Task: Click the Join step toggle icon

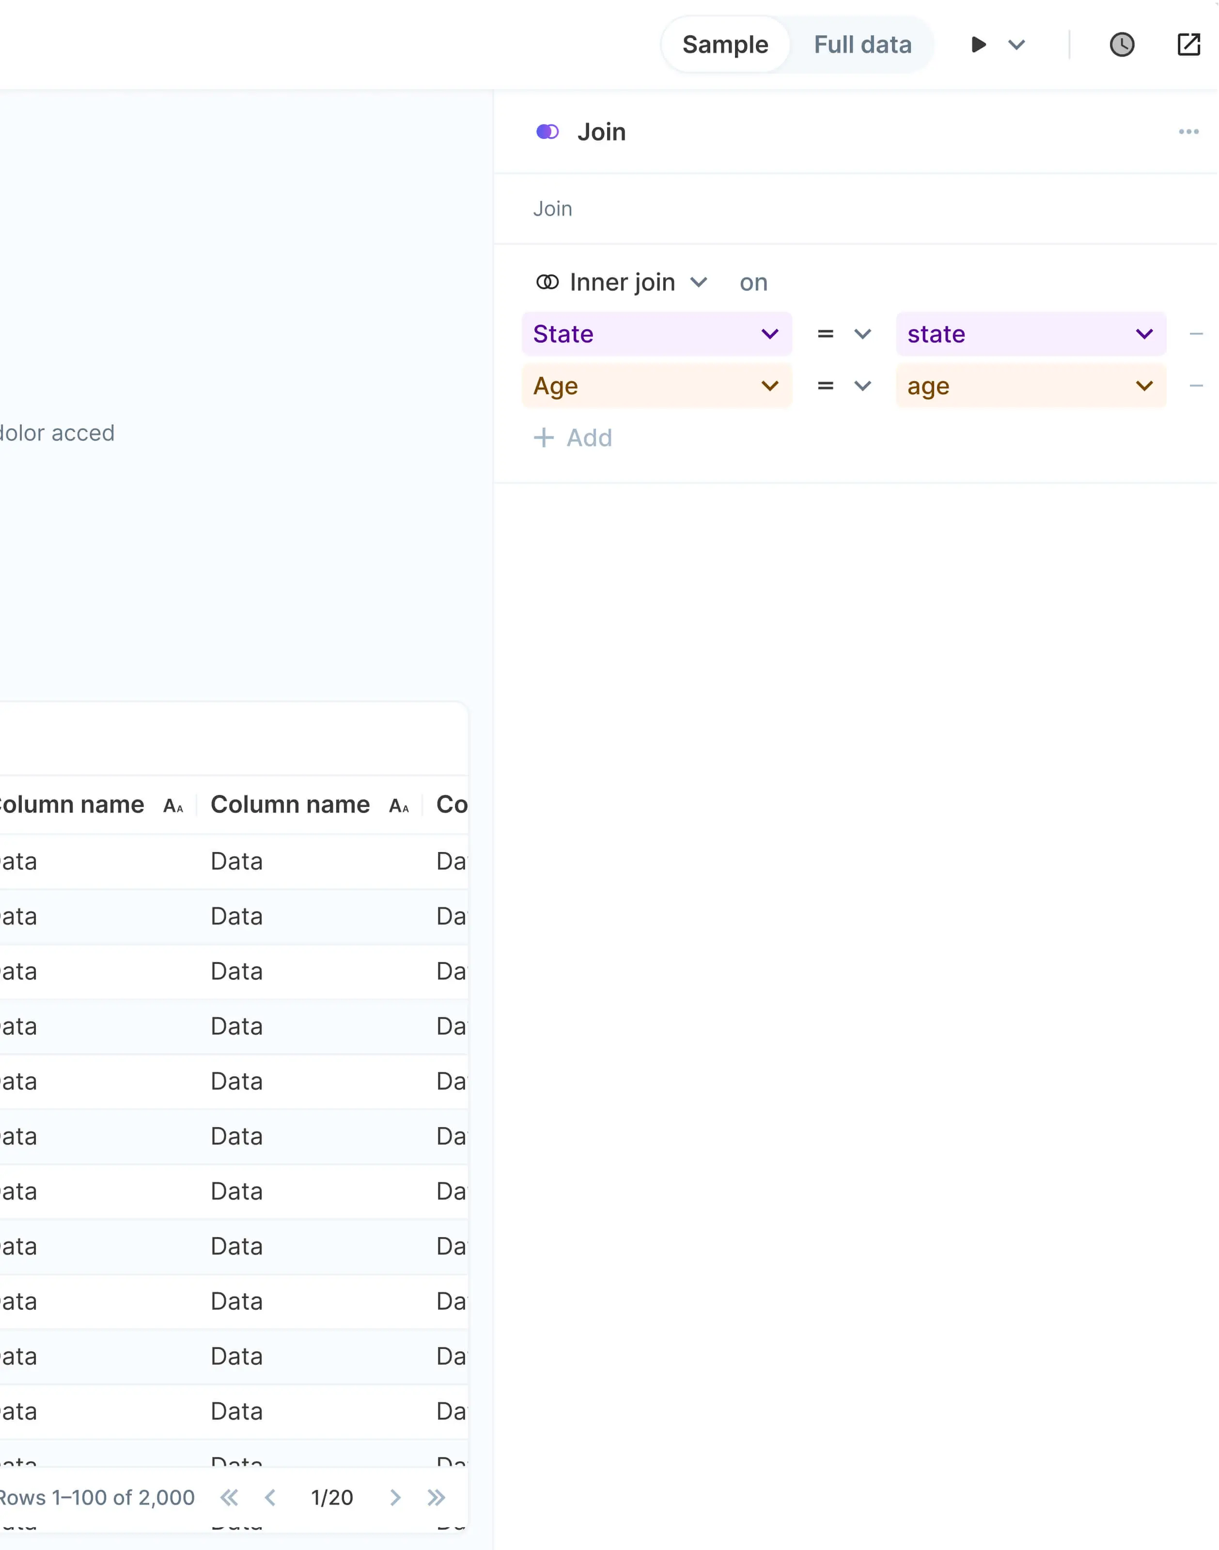Action: click(547, 132)
